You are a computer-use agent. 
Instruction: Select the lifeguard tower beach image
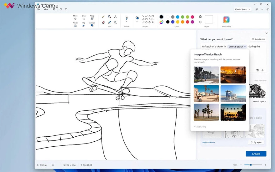tap(233, 94)
